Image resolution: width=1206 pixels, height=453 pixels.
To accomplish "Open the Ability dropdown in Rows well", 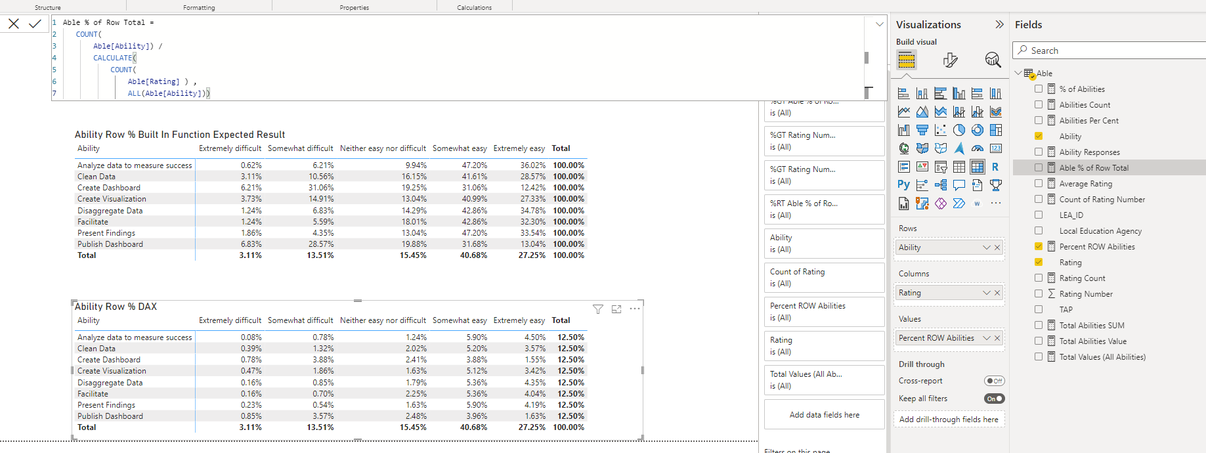I will point(986,248).
